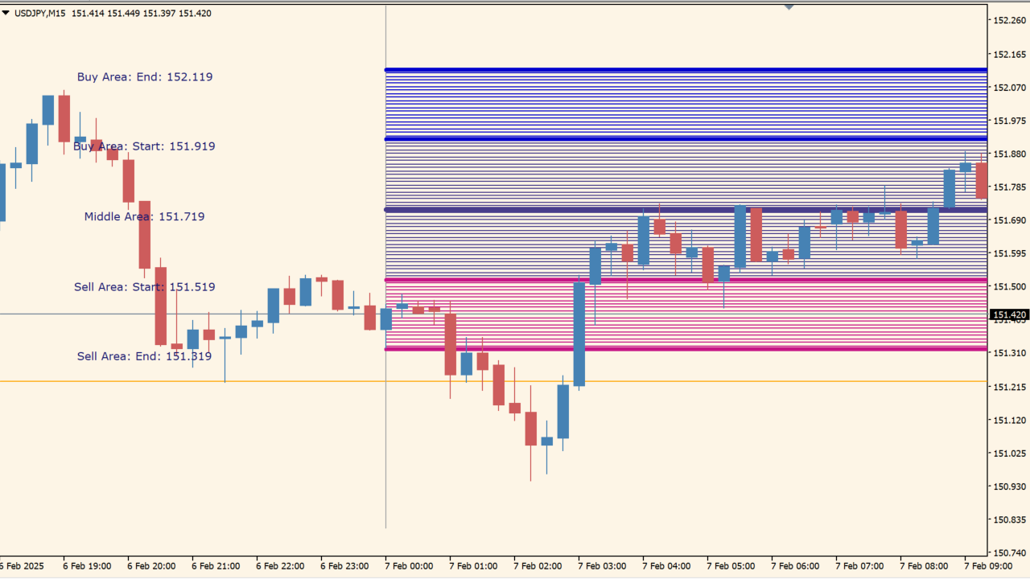This screenshot has width=1030, height=579.
Task: Click the OHLC values 151.414 151.449 151.397 151.420
Action: pyautogui.click(x=142, y=13)
